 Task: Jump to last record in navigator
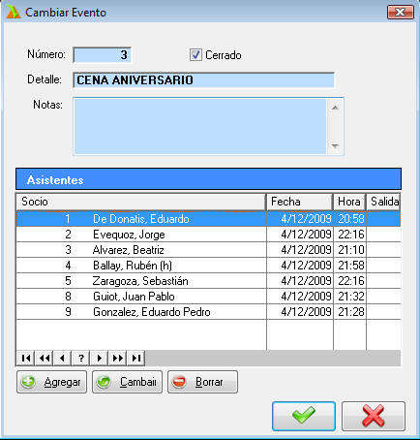tap(136, 358)
